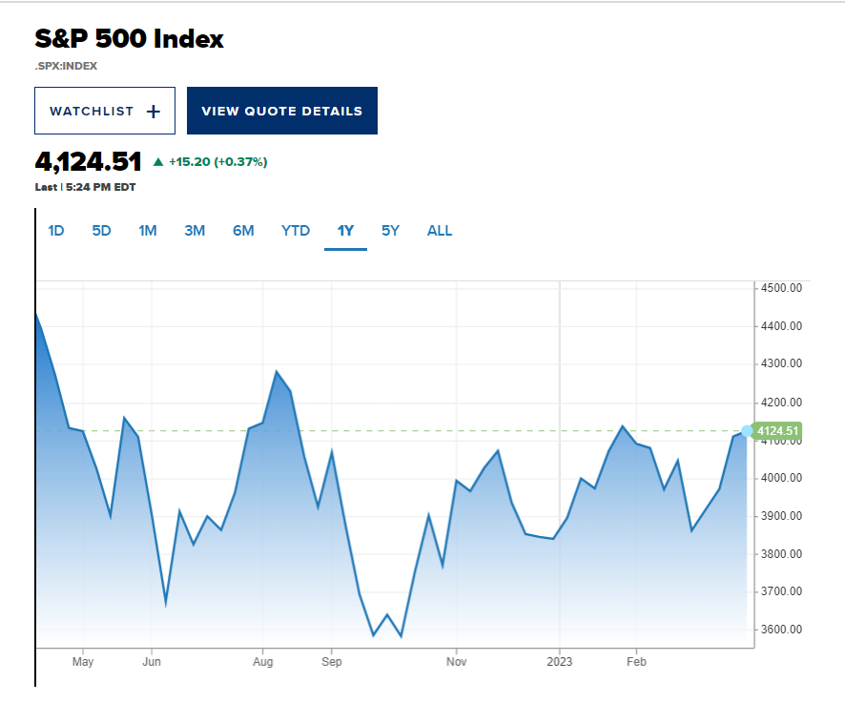Open View Quote Details
The height and width of the screenshot is (703, 845).
282,111
